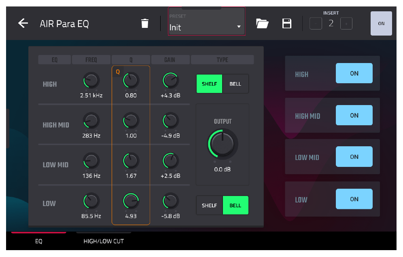Open the Init preset dropdown
This screenshot has width=403, height=257.
pos(207,21)
